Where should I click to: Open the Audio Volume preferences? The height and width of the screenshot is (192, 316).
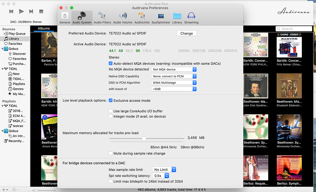[123, 18]
